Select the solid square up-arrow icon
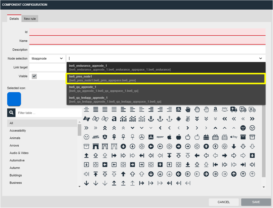Image resolution: width=273 pixels, height=208 pixels. (x=160, y=165)
